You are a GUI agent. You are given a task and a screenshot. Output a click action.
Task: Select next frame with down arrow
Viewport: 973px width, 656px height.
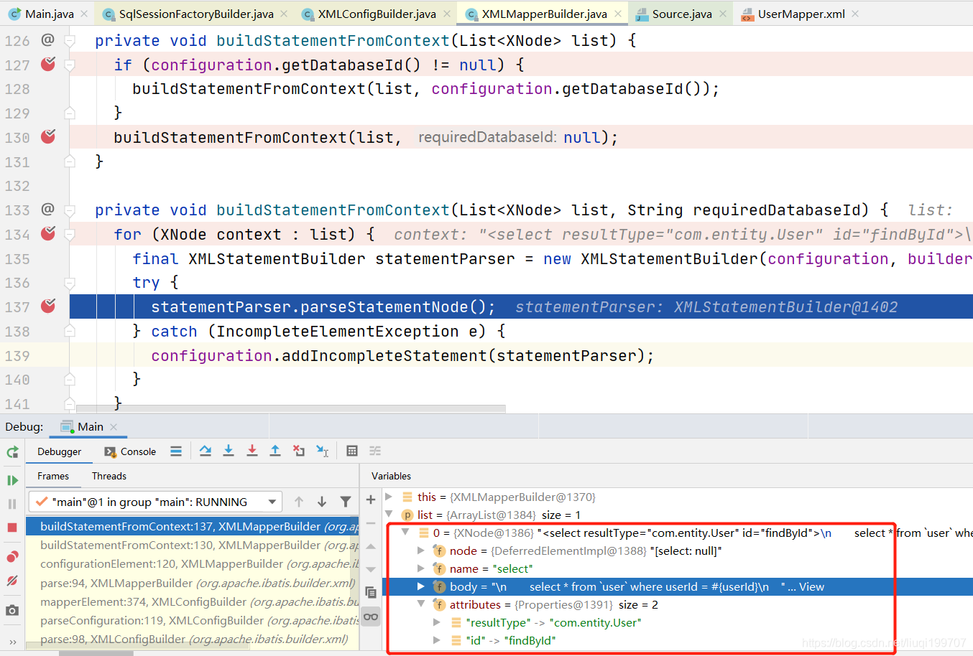click(x=322, y=502)
